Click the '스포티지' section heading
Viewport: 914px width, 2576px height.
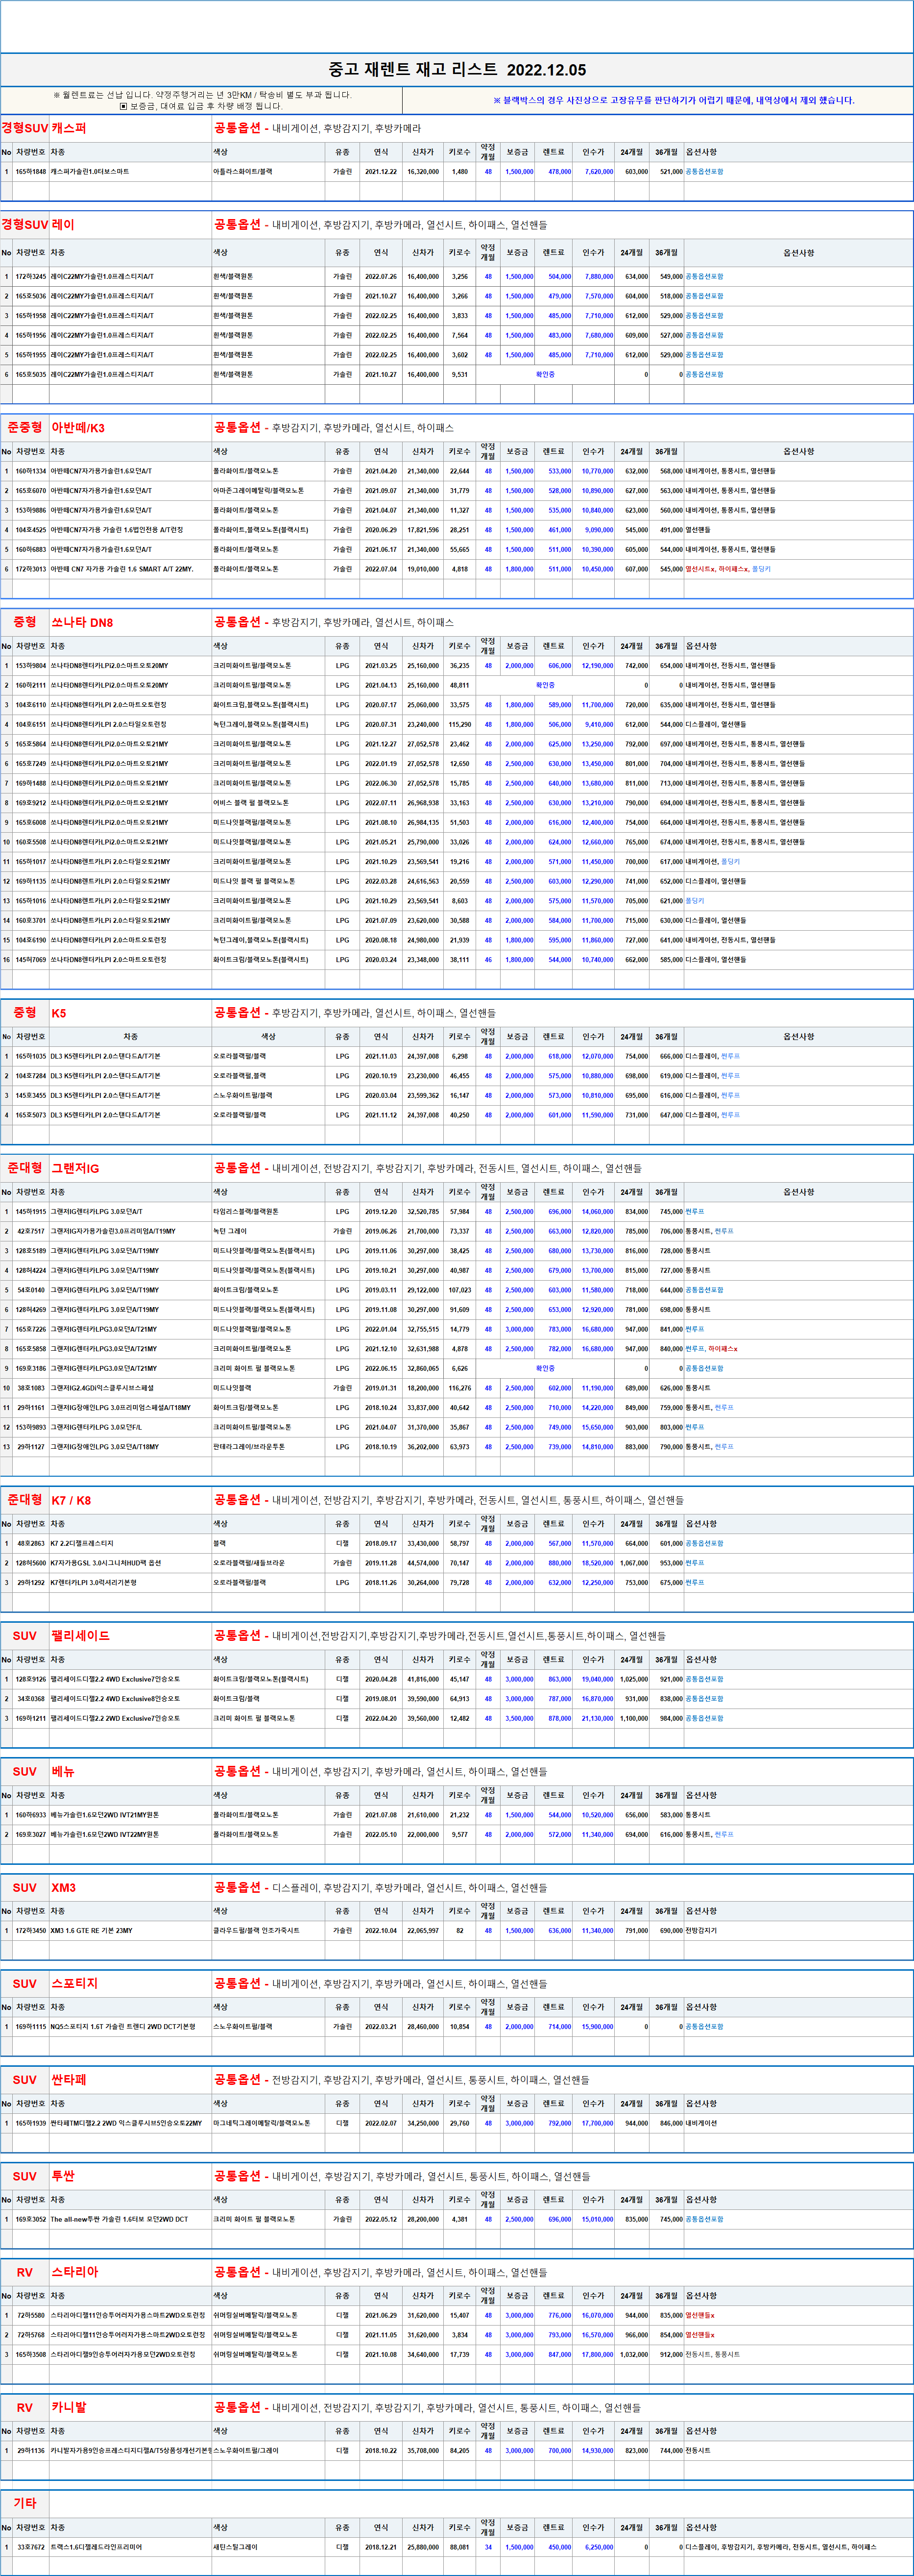[75, 1984]
